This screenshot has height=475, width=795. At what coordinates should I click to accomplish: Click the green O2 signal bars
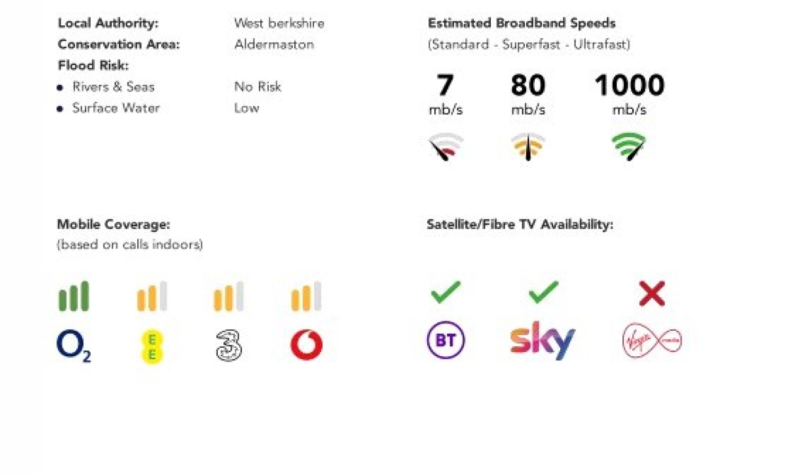click(x=74, y=296)
